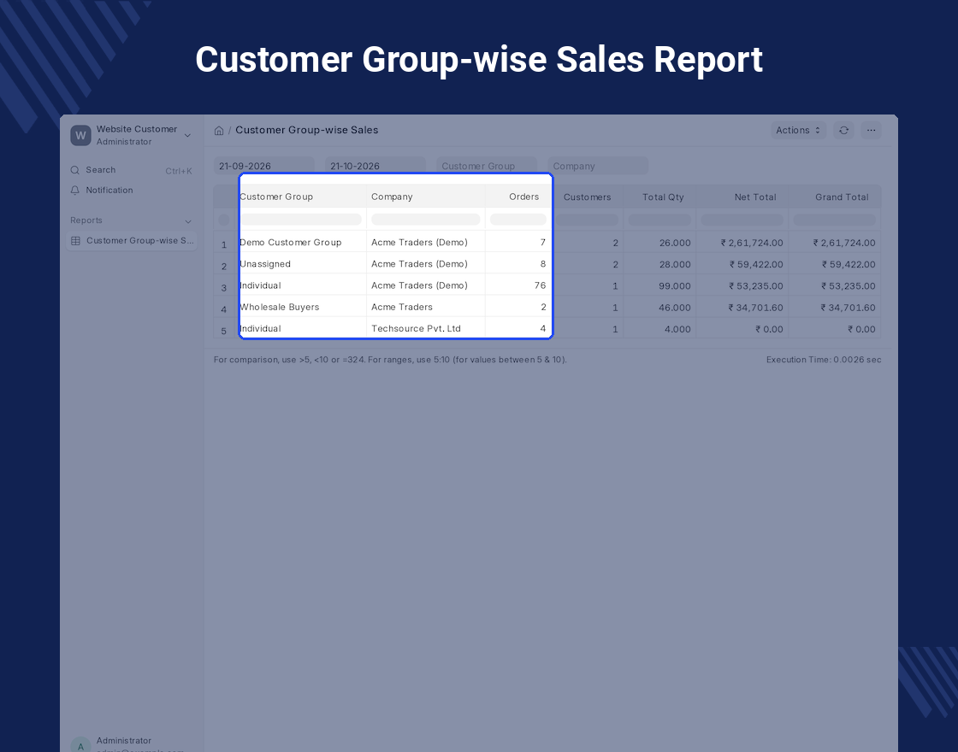This screenshot has height=752, width=958.
Task: Click the Total Qty column filter box
Action: coord(659,220)
